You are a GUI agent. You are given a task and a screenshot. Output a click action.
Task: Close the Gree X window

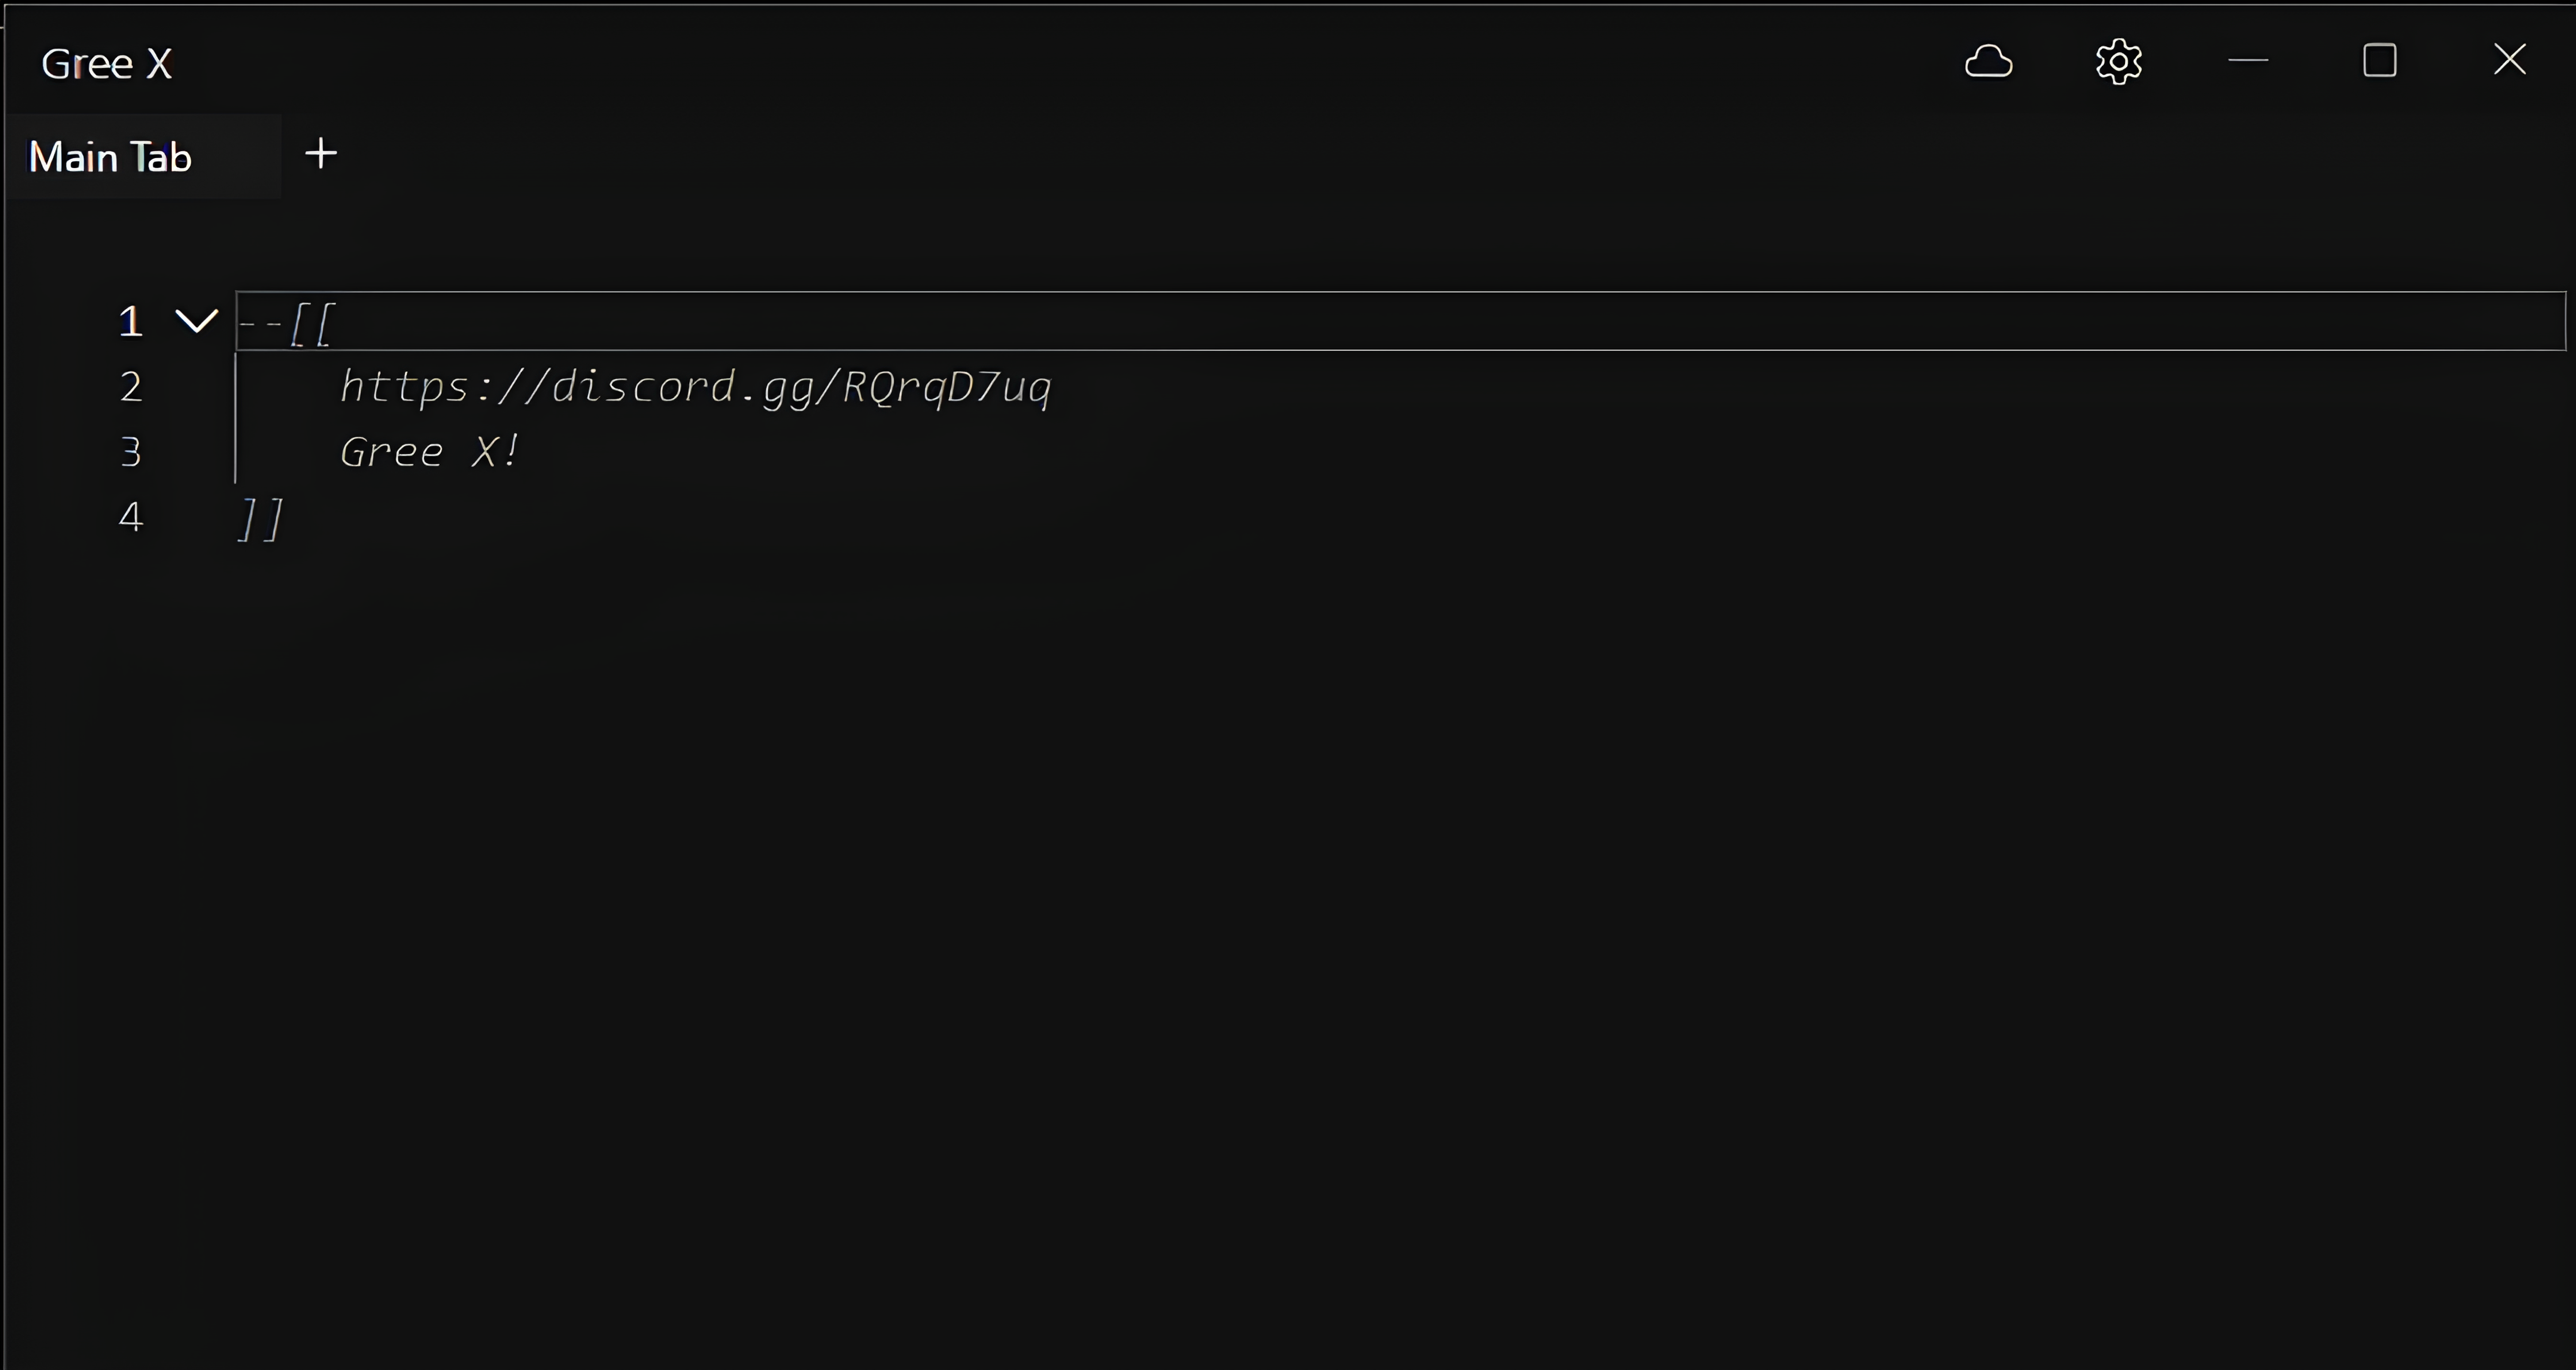[2509, 60]
